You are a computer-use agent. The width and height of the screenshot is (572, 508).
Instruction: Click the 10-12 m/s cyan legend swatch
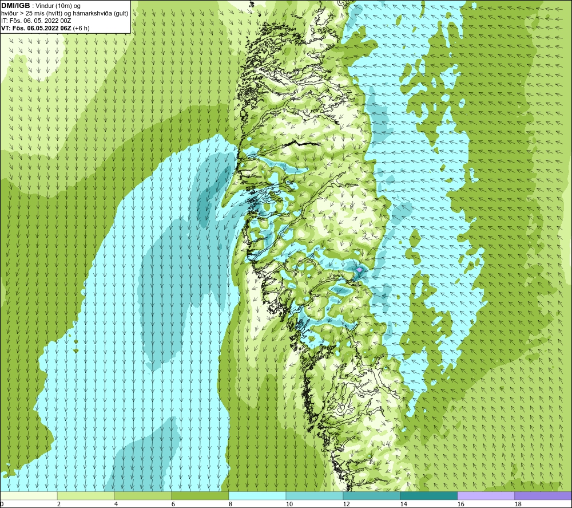[x=315, y=496]
